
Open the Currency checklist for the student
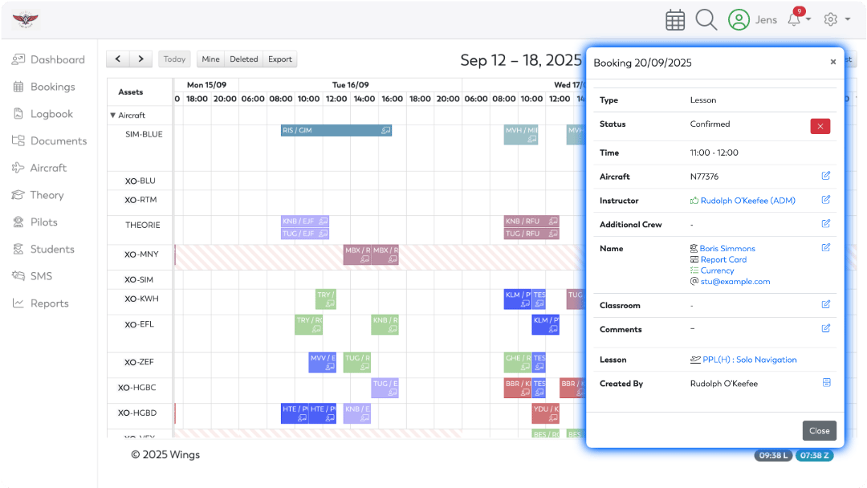718,270
